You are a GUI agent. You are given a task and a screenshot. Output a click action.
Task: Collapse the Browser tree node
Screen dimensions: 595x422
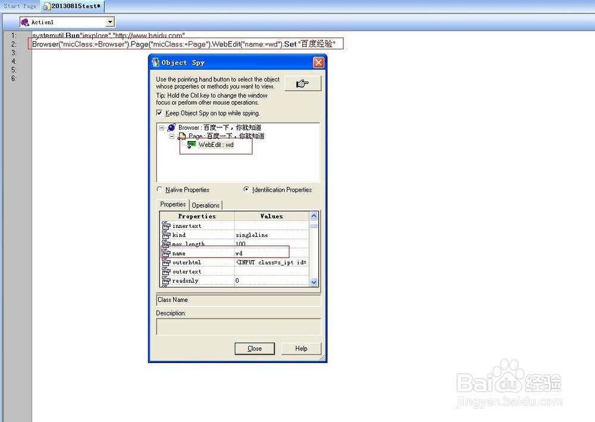[161, 128]
